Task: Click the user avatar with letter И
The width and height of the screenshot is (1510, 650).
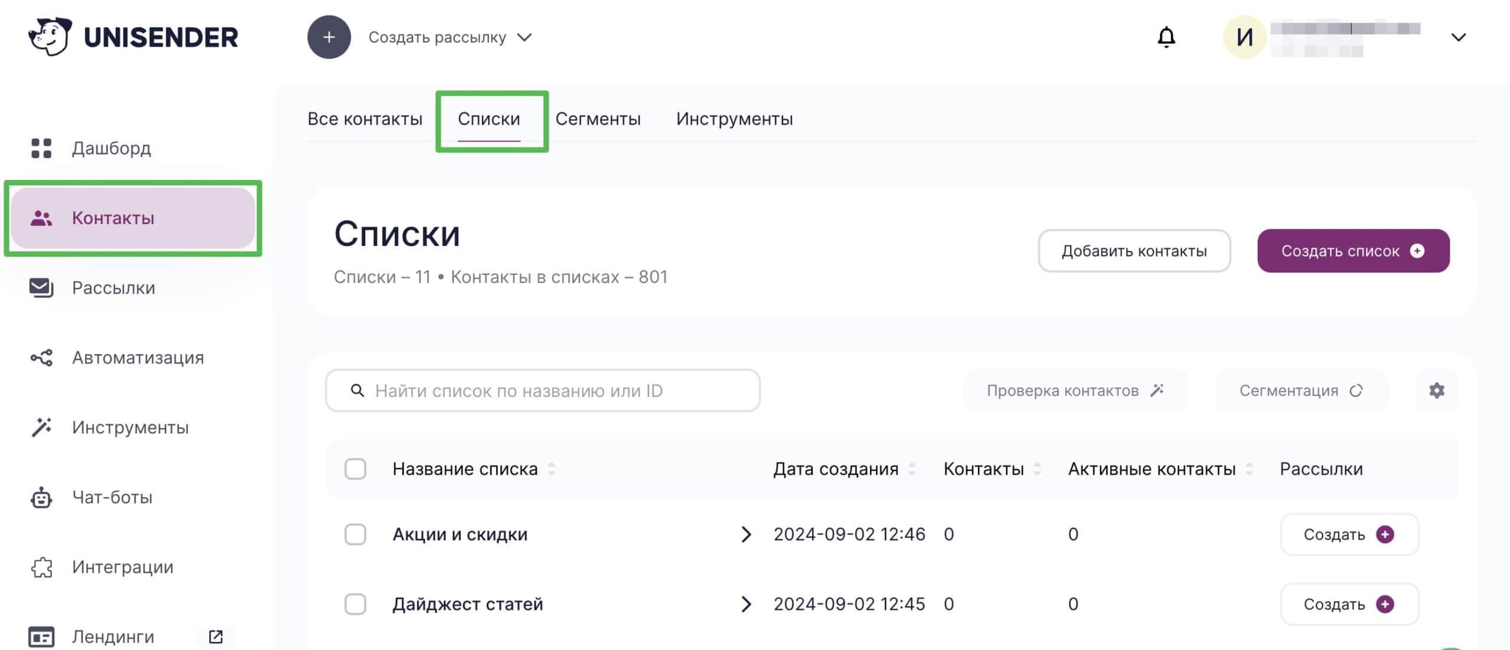Action: pos(1245,37)
